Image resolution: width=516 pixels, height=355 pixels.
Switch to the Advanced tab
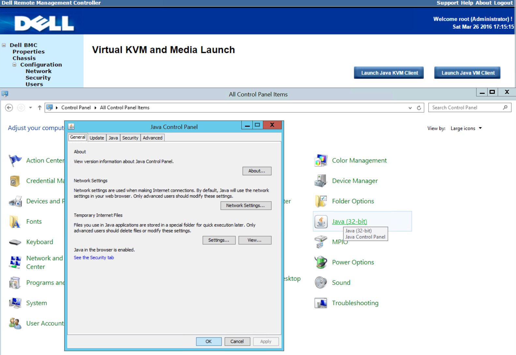[153, 138]
